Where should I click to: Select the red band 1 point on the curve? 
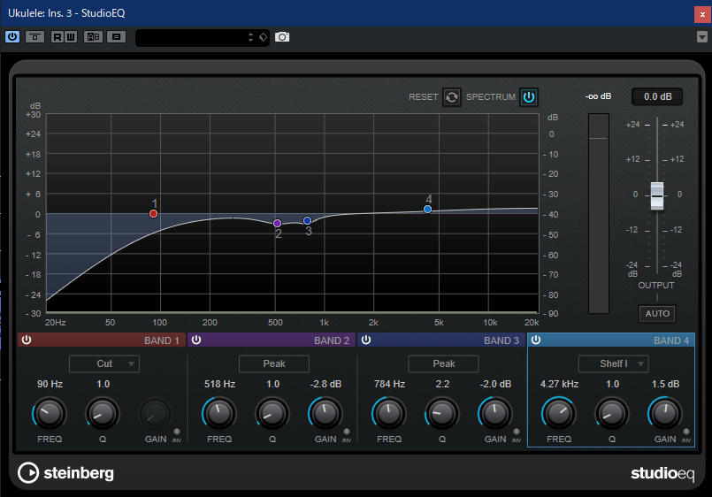pos(154,214)
